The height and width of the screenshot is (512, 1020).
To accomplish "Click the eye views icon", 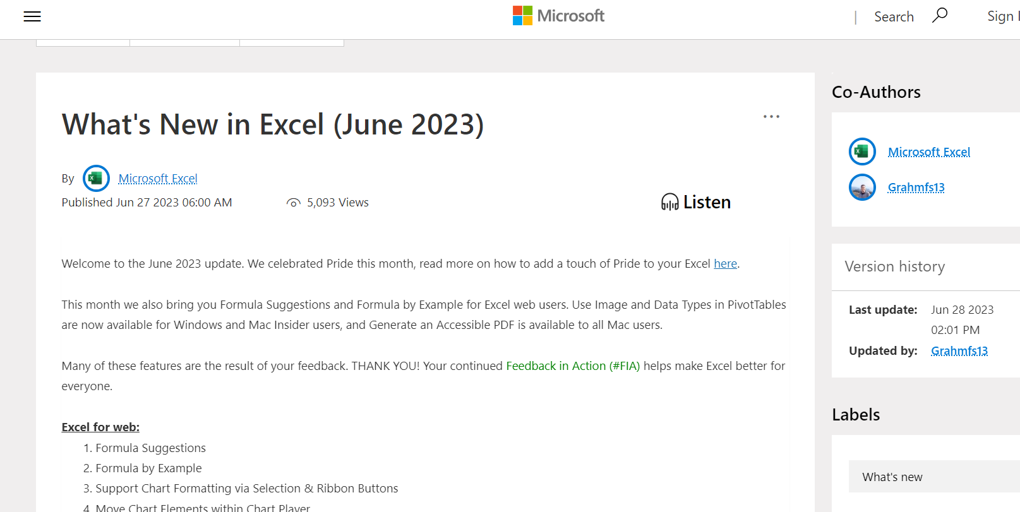I will pyautogui.click(x=293, y=203).
